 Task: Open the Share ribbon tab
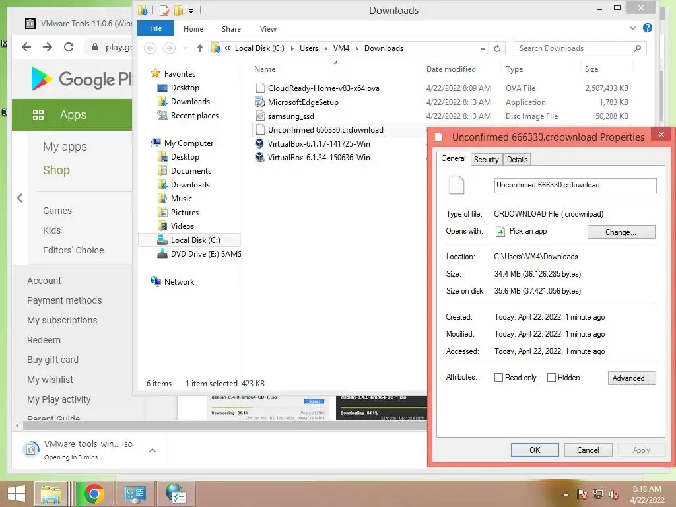tap(231, 29)
